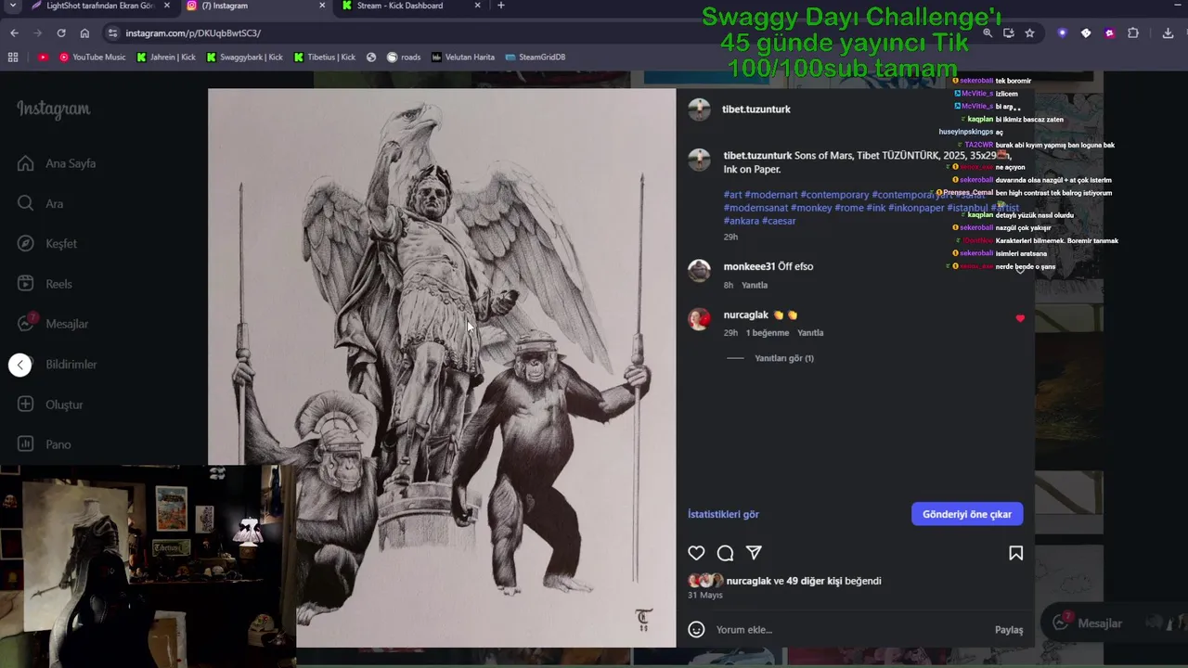
Task: Open a new browser tab
Action: click(500, 6)
